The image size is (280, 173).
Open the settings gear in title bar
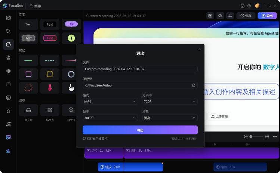pyautogui.click(x=249, y=6)
